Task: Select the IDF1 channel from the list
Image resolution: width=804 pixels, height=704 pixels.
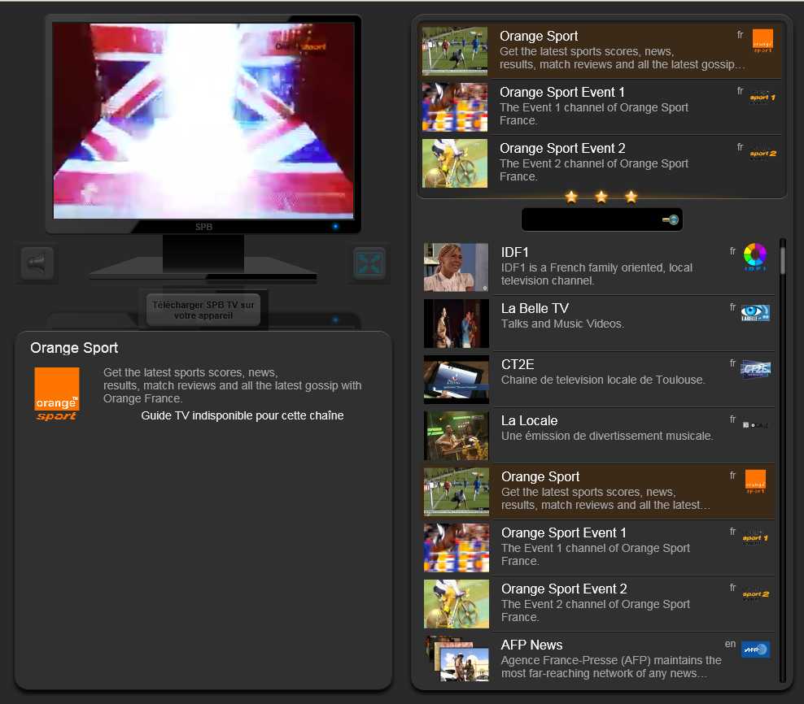Action: (x=602, y=267)
